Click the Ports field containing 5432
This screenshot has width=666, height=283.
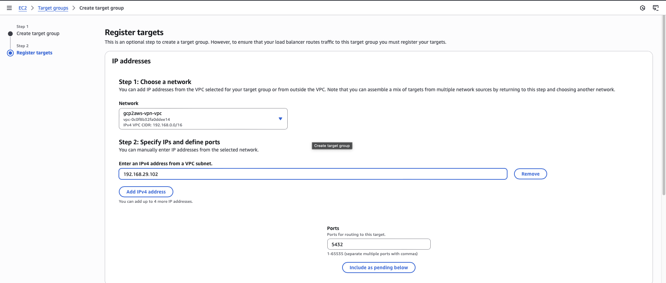(379, 244)
